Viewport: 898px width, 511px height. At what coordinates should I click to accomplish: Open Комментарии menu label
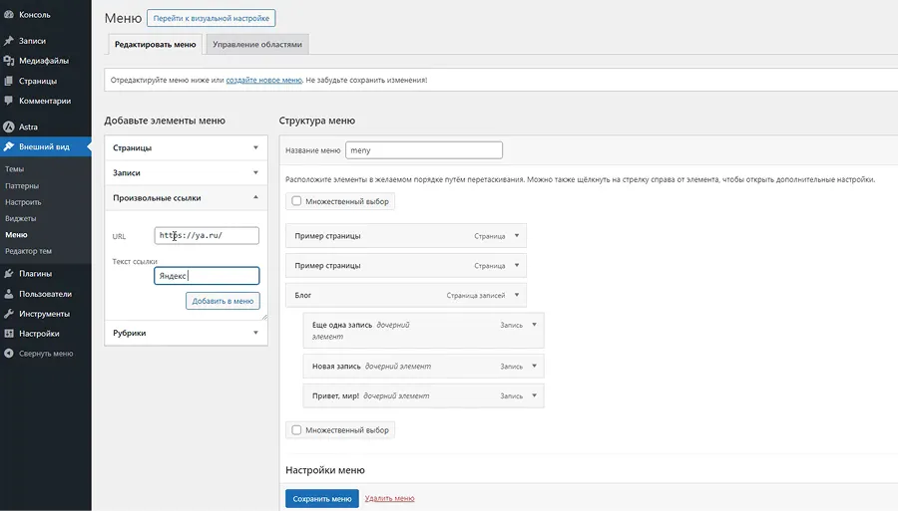pyautogui.click(x=45, y=101)
